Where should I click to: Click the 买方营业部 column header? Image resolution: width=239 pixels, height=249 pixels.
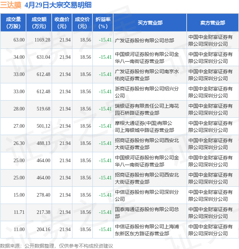[150, 23]
